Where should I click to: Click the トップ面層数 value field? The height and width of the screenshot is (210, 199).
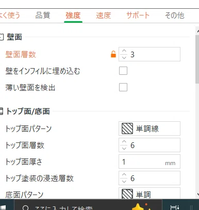coord(150,145)
